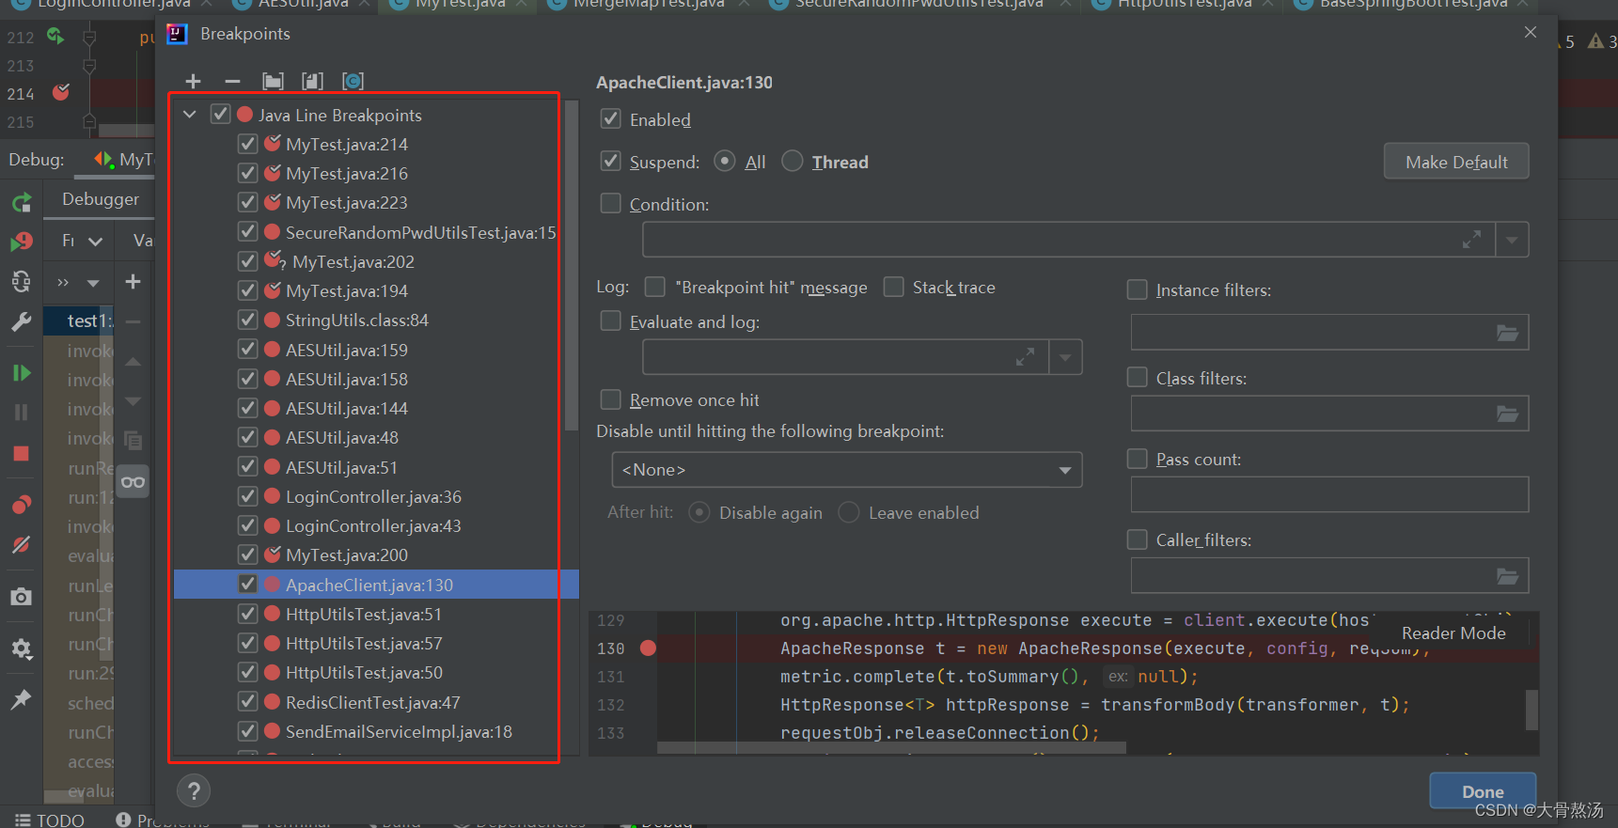Enable the Instance filters checkbox
This screenshot has width=1618, height=828.
(x=1138, y=289)
